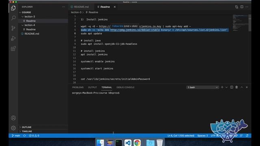Open Visual Studio Code in Dock

point(128,143)
